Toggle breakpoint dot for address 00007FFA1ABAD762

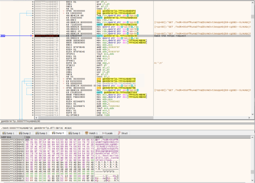coord(33,63)
